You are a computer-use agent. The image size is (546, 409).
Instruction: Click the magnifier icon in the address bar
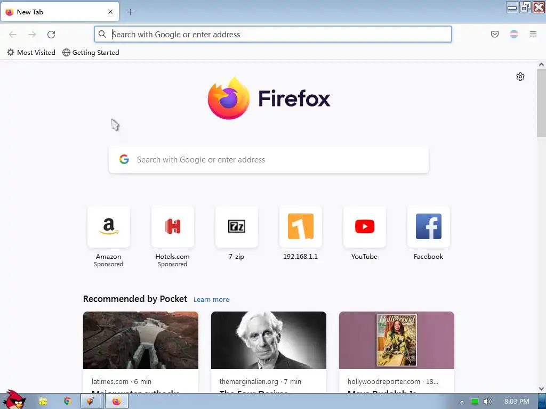(102, 34)
